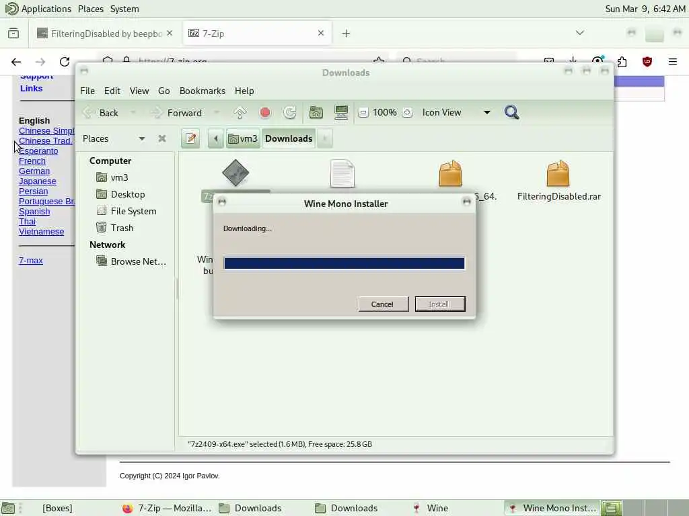689x516 pixels.
Task: Open Firefox recent tabs view icon
Action: 13,34
